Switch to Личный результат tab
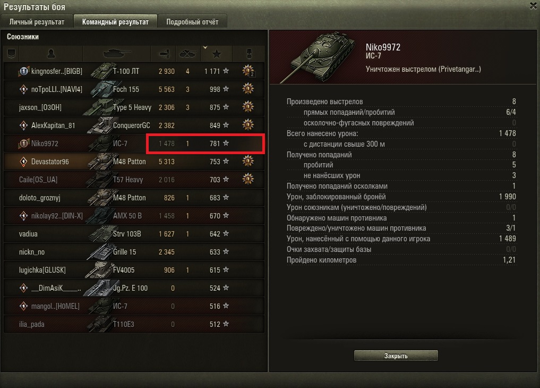The image size is (540, 388). (37, 22)
